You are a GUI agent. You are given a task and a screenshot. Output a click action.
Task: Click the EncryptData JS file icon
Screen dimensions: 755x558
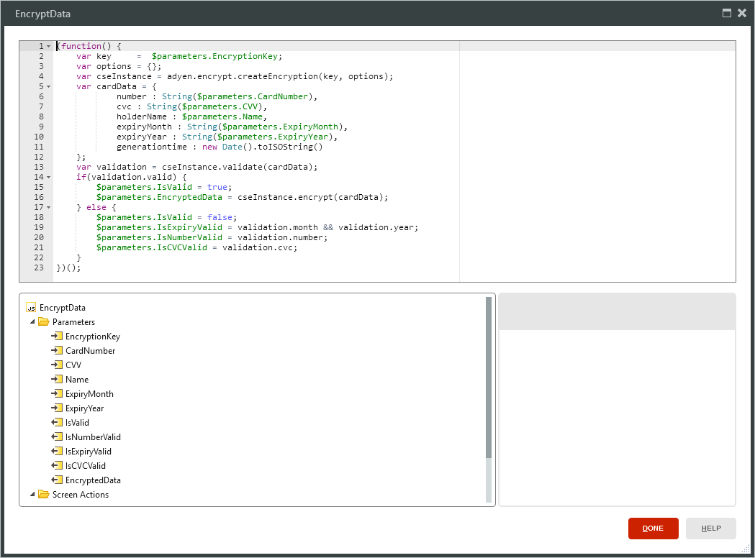pos(31,308)
